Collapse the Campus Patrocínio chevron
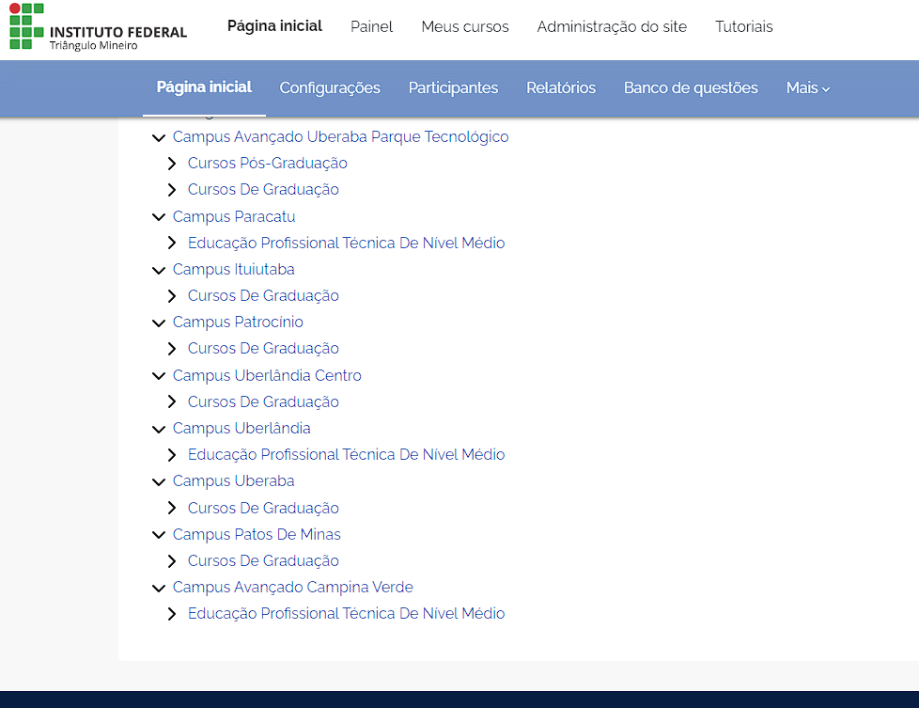919x708 pixels. pyautogui.click(x=158, y=323)
